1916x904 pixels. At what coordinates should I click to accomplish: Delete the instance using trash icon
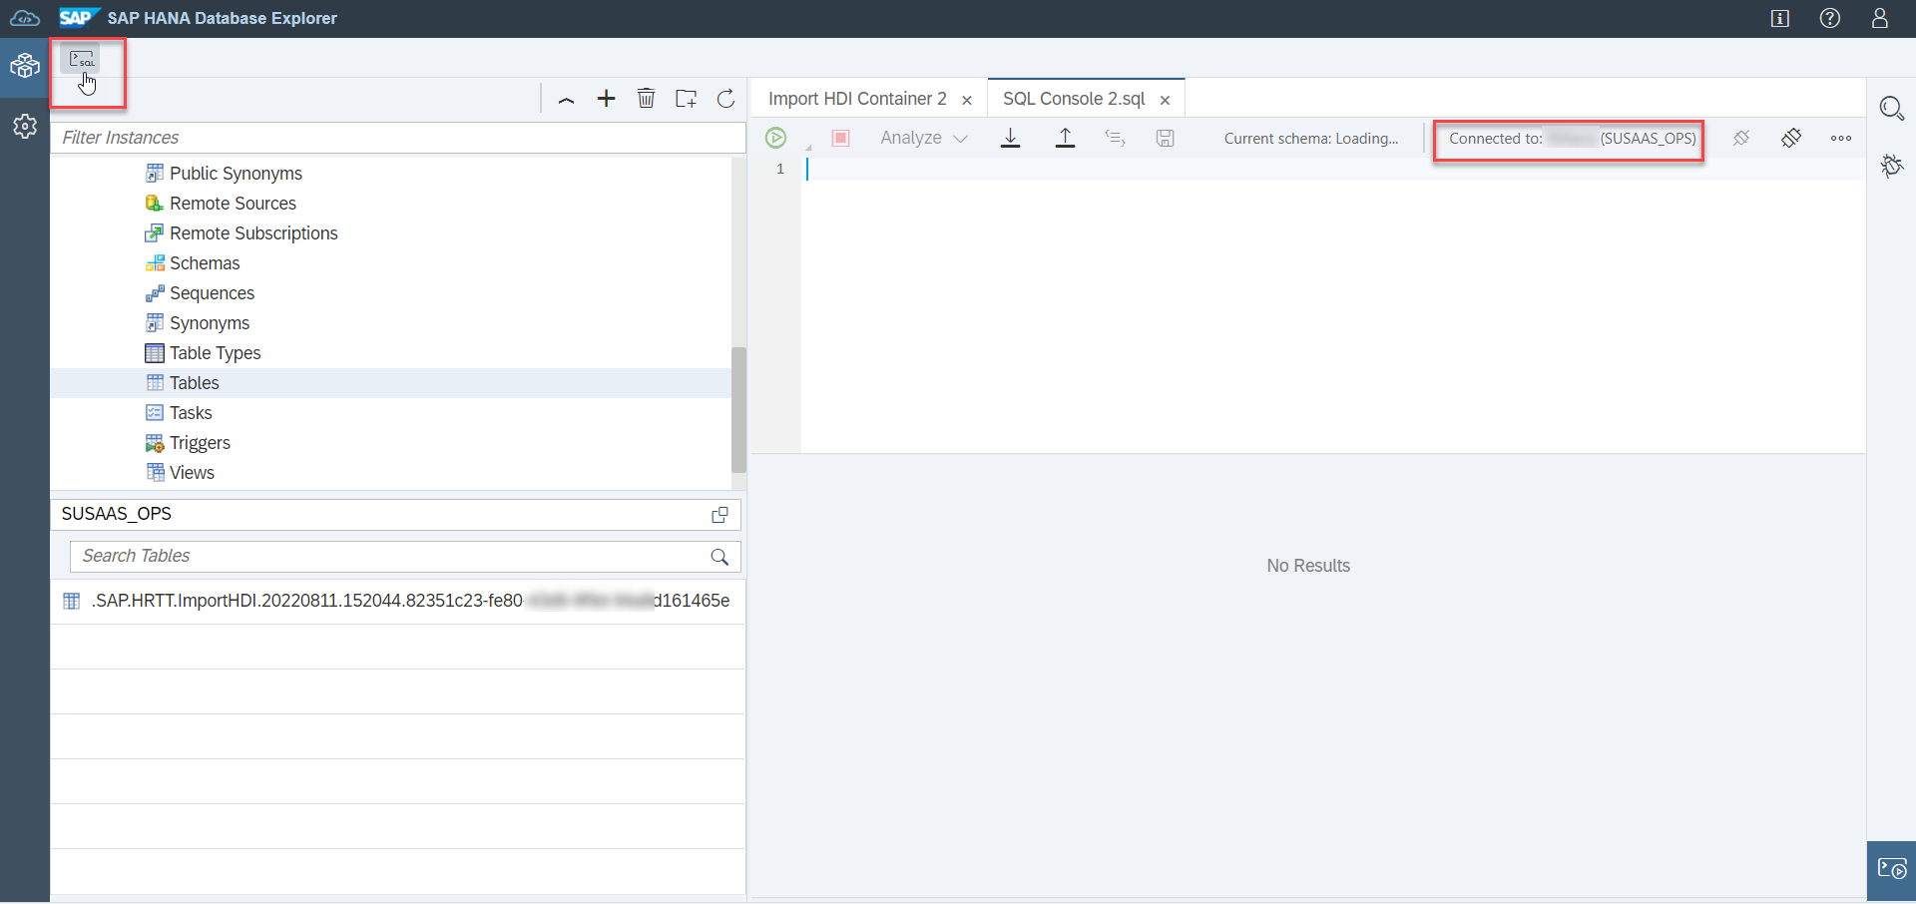pos(647,98)
